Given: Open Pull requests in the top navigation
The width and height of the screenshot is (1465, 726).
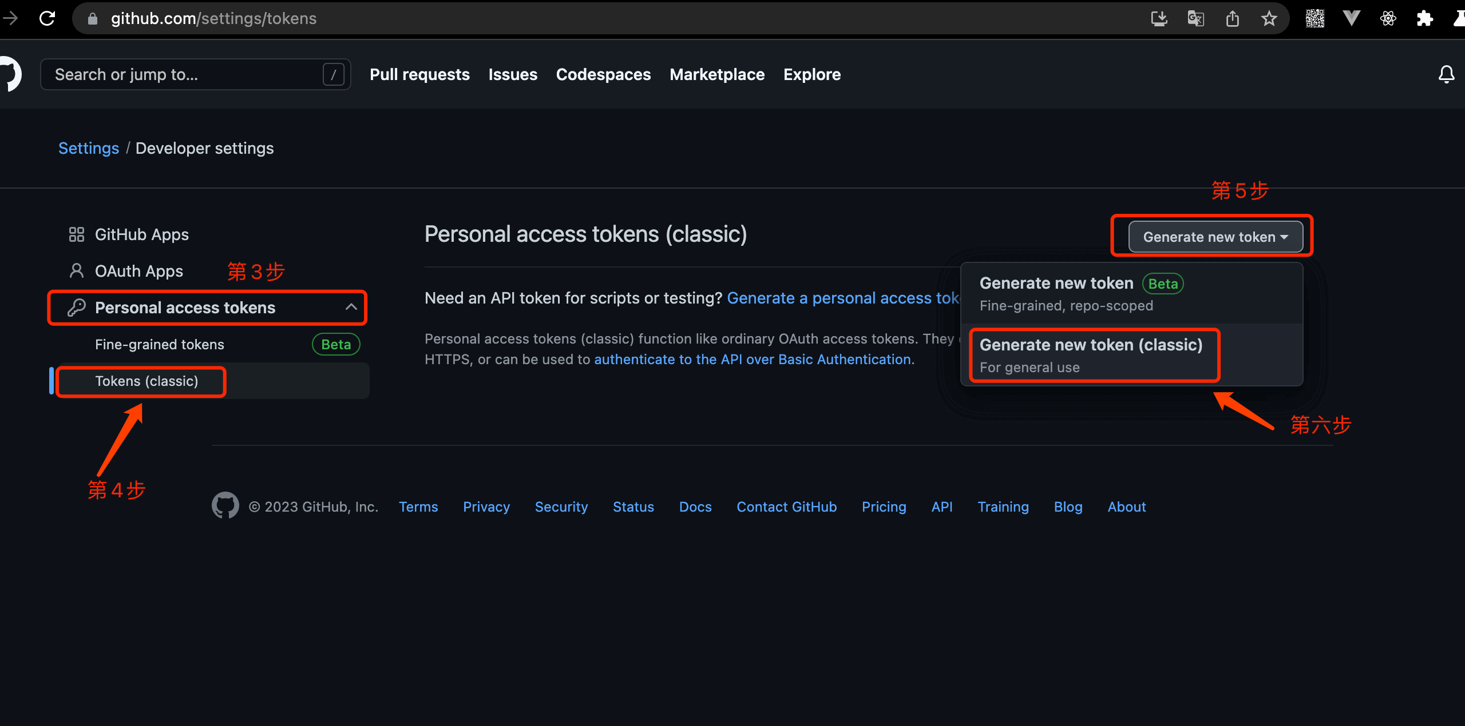Looking at the screenshot, I should (419, 74).
